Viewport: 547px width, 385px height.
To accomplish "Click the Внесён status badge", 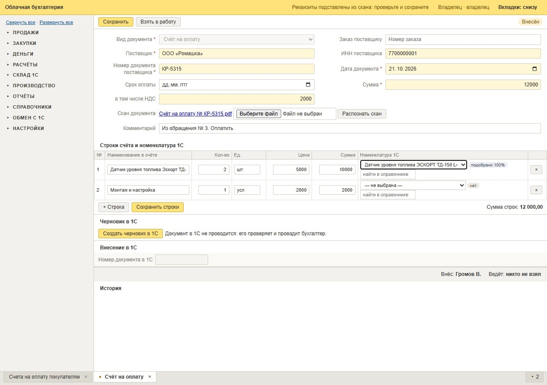I will pos(530,22).
